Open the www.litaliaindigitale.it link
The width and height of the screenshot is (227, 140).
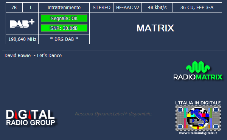tap(198, 133)
